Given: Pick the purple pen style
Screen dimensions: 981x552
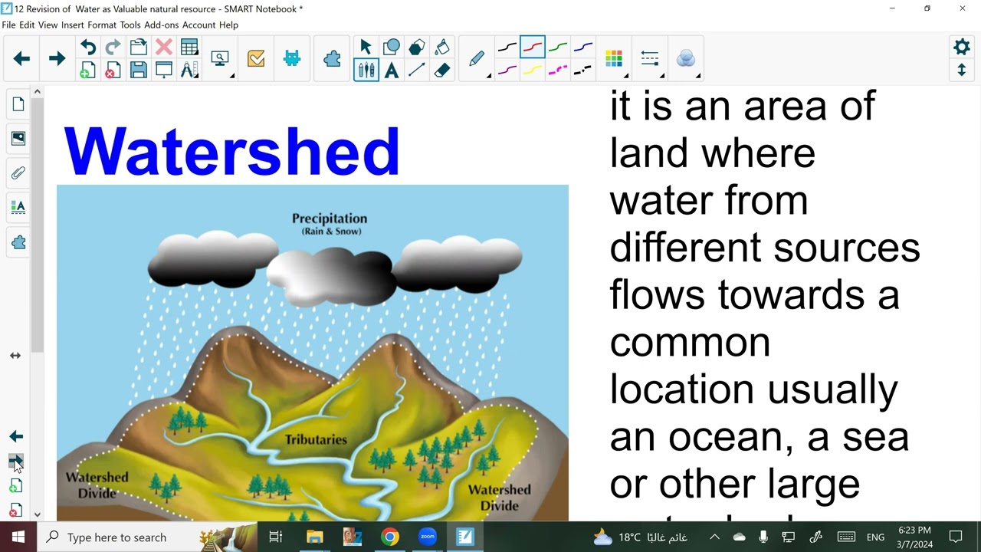Looking at the screenshot, I should tap(507, 71).
